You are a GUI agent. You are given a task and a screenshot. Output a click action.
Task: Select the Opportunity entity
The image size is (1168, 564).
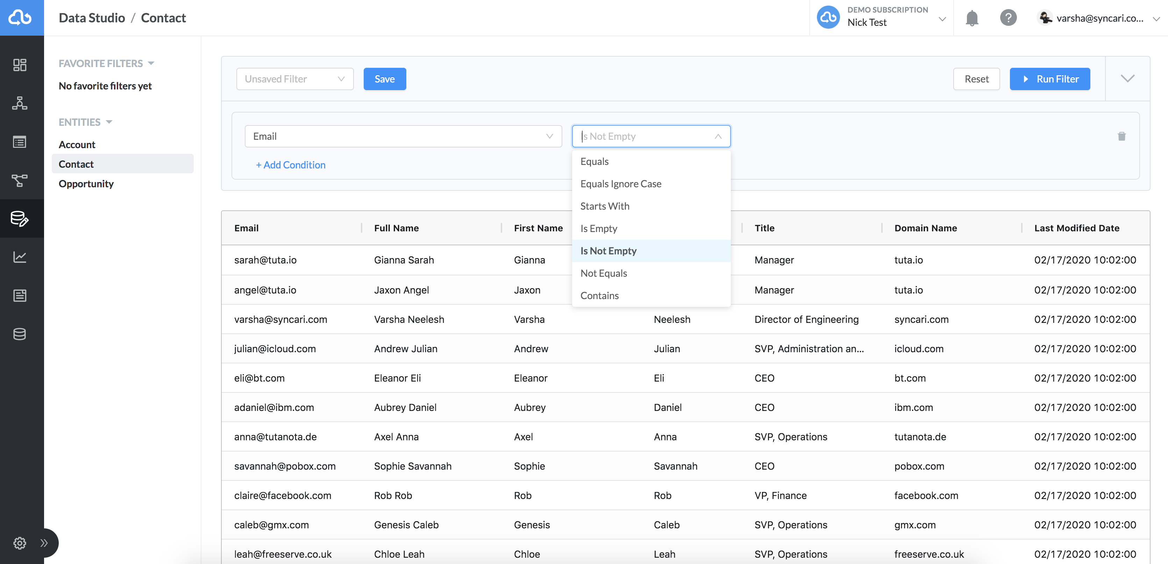86,183
